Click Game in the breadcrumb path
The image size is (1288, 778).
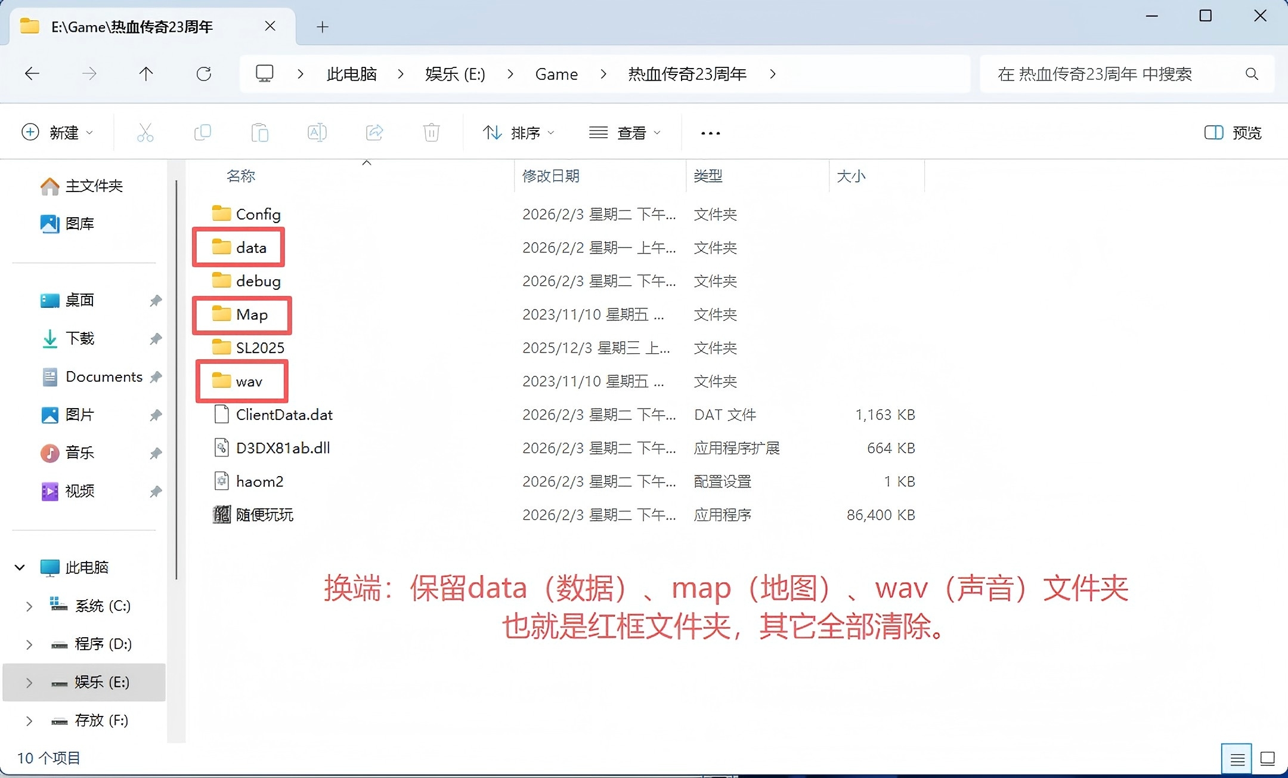pos(556,74)
